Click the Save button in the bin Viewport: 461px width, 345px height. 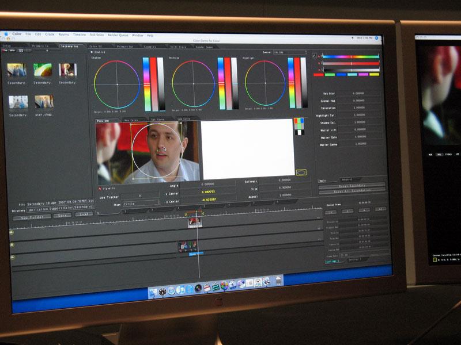(62, 216)
